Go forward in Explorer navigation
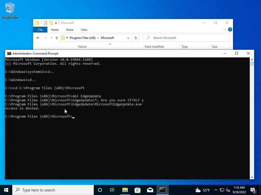 pos(45,38)
